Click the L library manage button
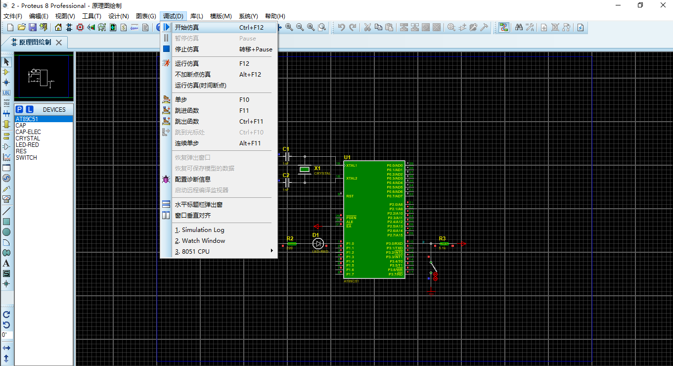The image size is (673, 366). point(30,109)
